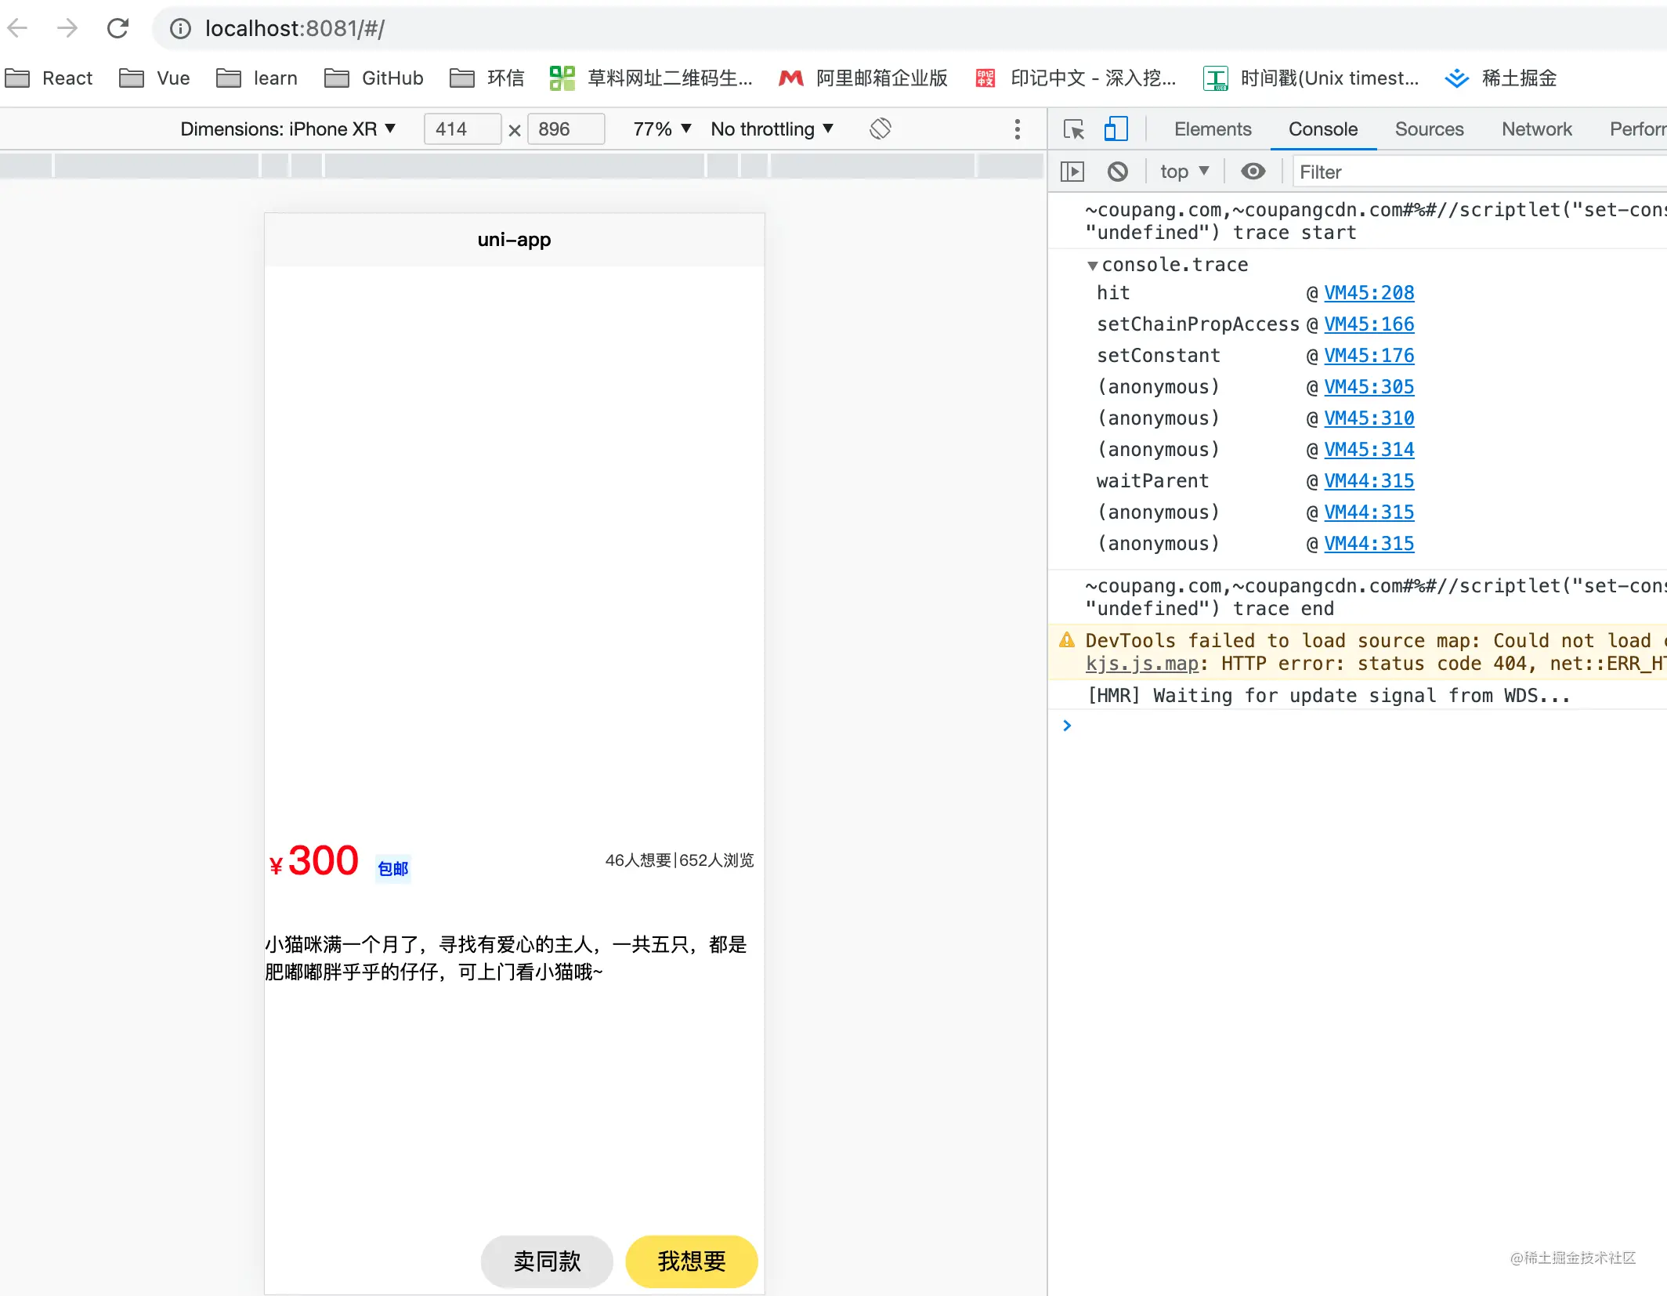Collapse the console.trace group
Viewport: 1667px width, 1296px height.
(1092, 266)
